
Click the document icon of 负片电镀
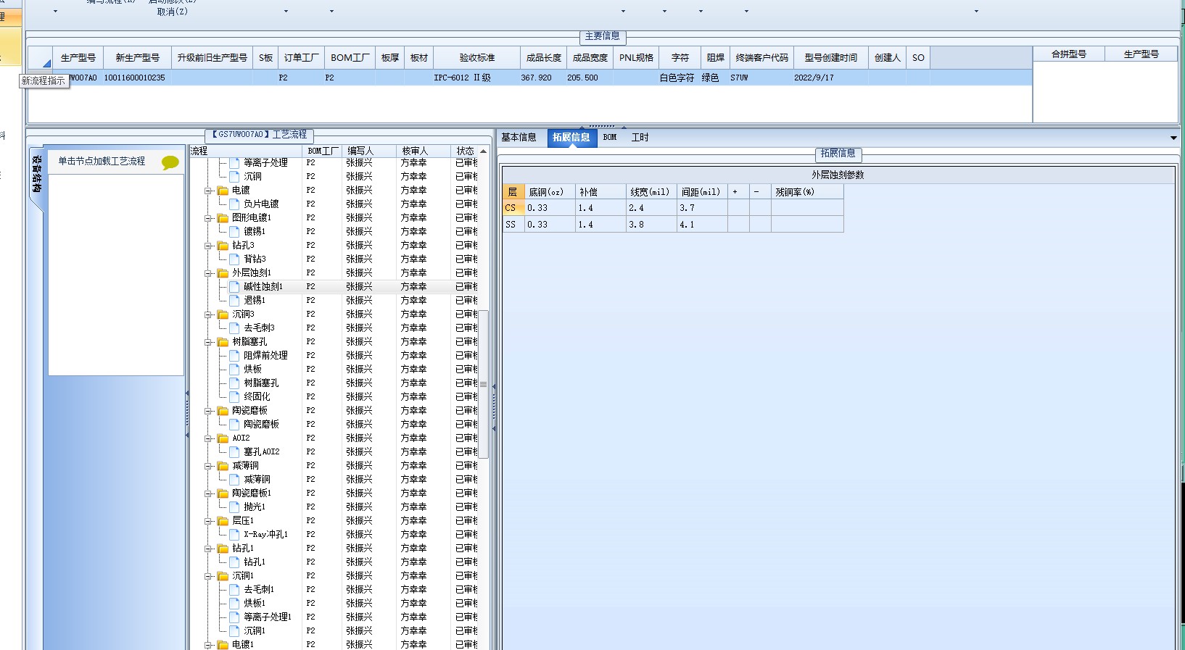click(234, 204)
